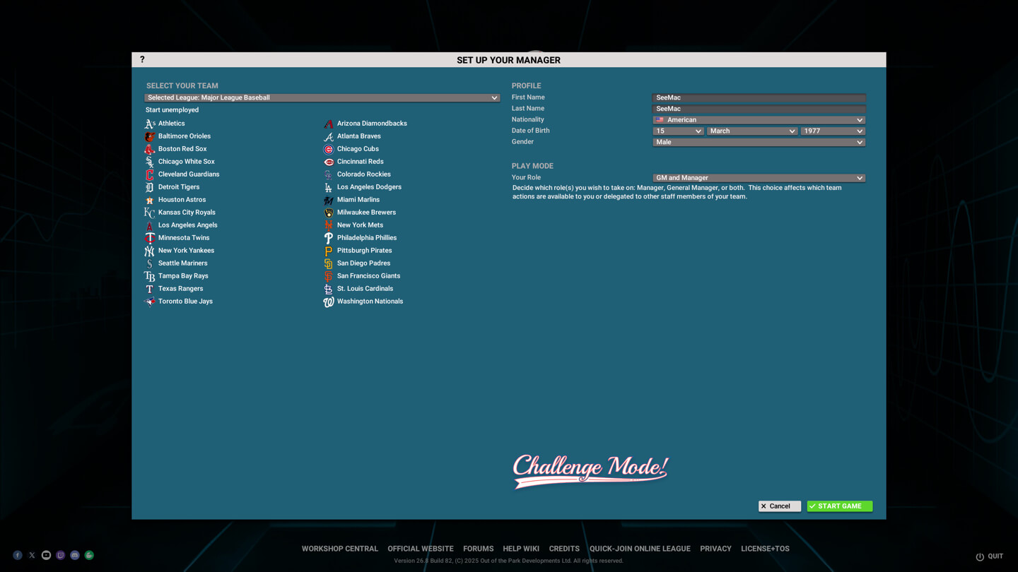1018x572 pixels.
Task: Go to Help Wiki in footer
Action: point(521,549)
